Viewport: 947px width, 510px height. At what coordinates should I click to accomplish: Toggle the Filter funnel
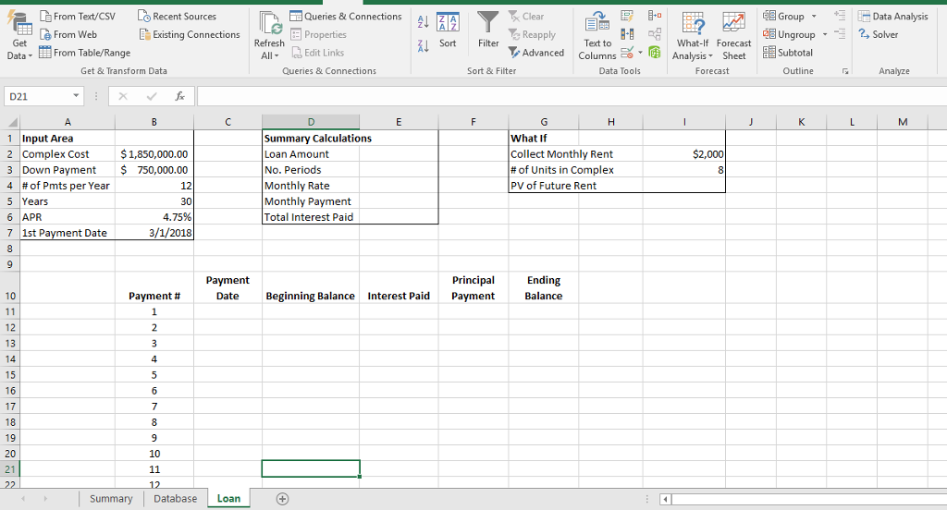pyautogui.click(x=488, y=30)
